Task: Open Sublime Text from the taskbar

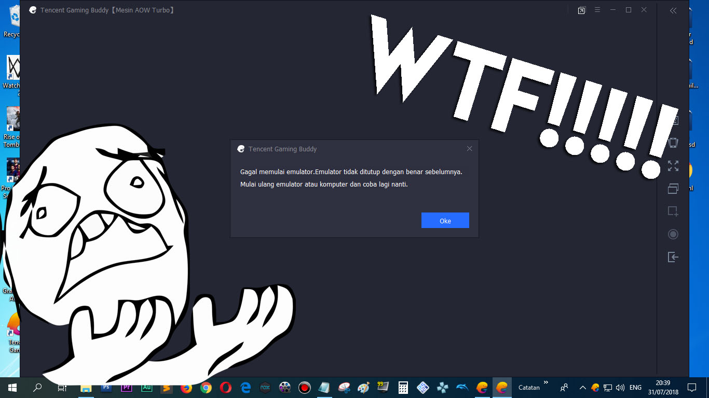Action: pos(166,387)
